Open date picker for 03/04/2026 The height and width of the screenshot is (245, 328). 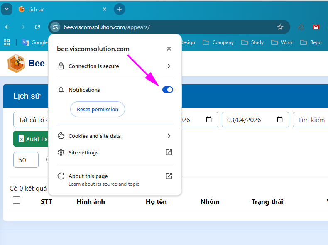pos(280,120)
